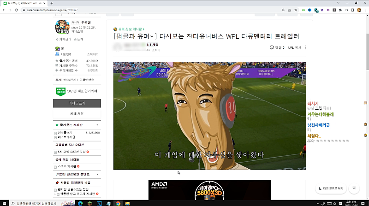Open 카페관리 gear link in sidebar
The height and width of the screenshot is (206, 369).
(64, 39)
